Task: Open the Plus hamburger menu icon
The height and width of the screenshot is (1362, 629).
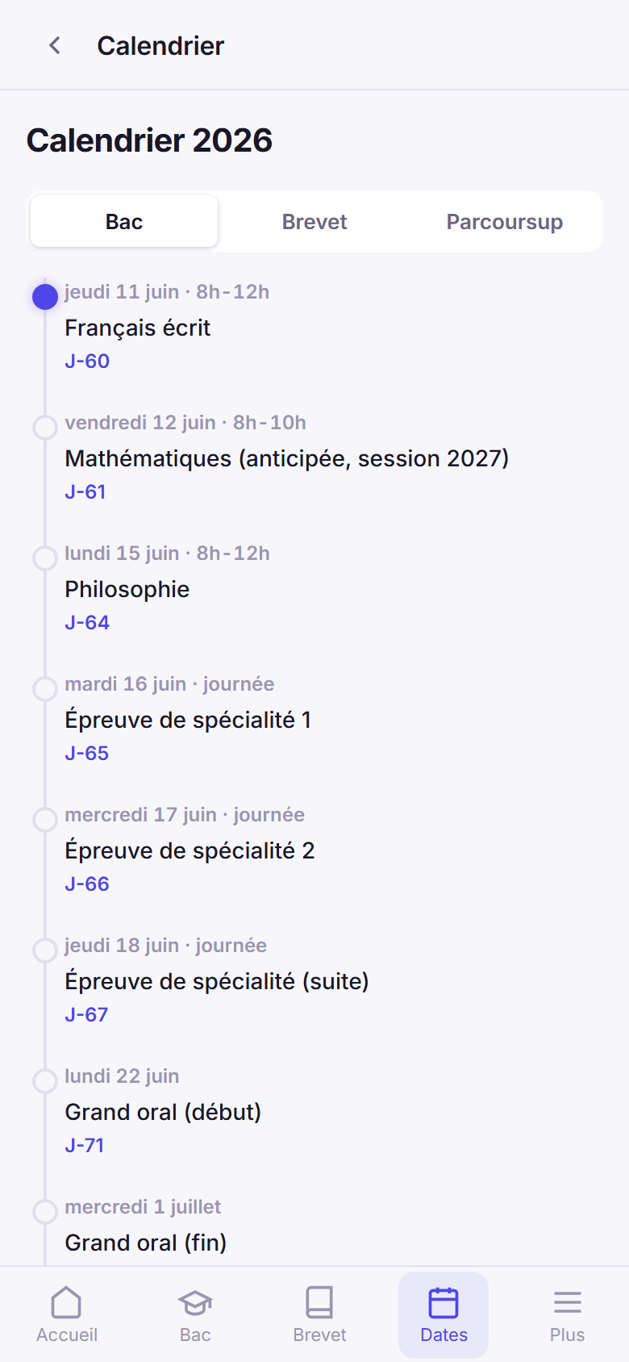Action: (568, 1302)
